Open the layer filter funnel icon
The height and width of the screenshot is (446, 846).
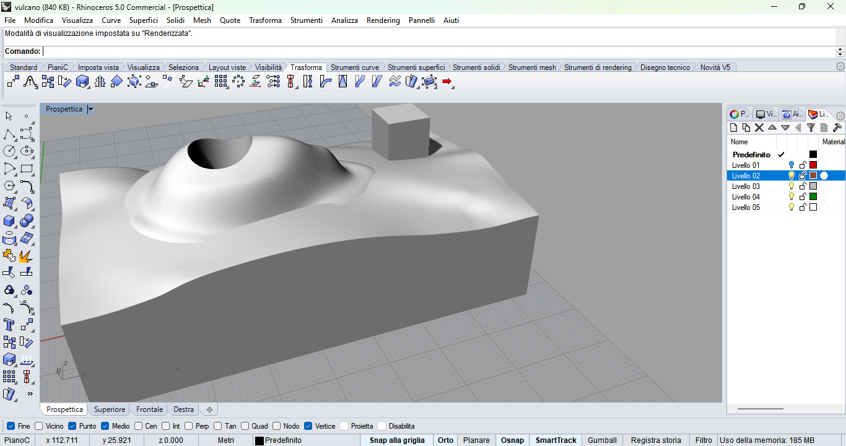pos(811,128)
